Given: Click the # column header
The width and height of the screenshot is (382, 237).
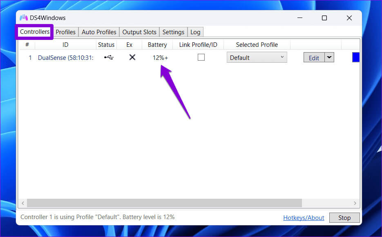Looking at the screenshot, I should coord(27,45).
